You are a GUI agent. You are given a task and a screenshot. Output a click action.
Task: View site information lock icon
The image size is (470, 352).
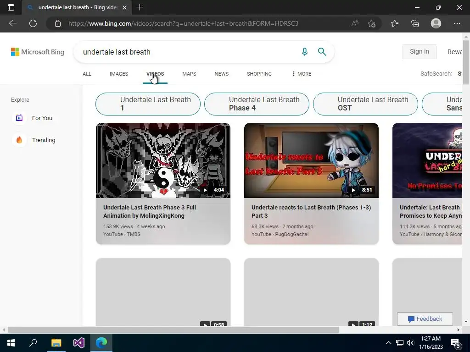click(58, 23)
